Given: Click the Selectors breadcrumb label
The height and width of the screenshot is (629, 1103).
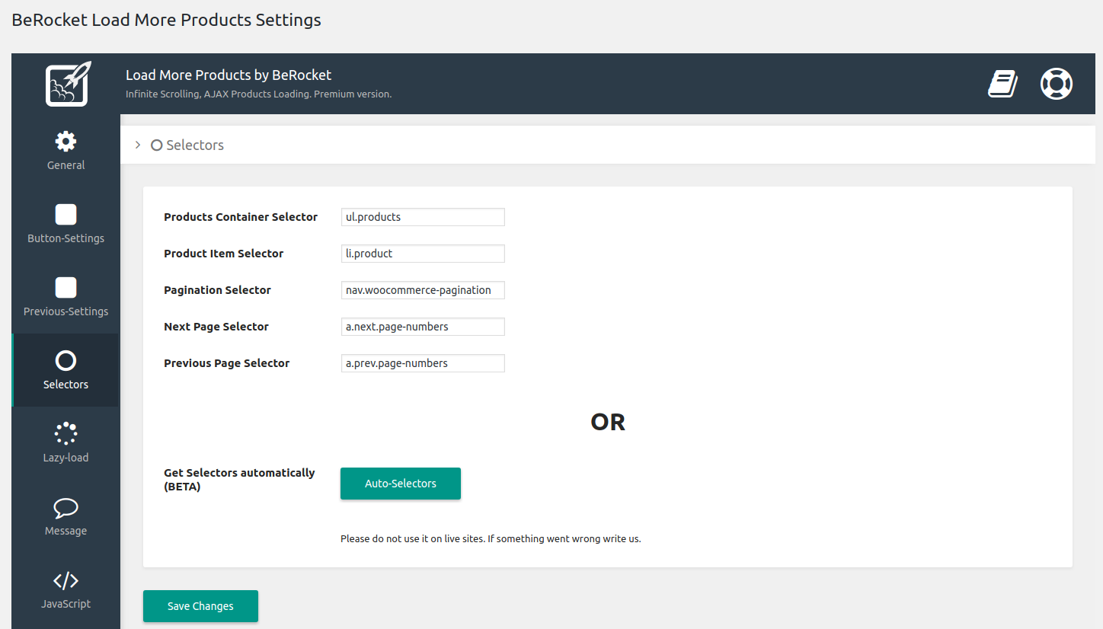Looking at the screenshot, I should 194,144.
